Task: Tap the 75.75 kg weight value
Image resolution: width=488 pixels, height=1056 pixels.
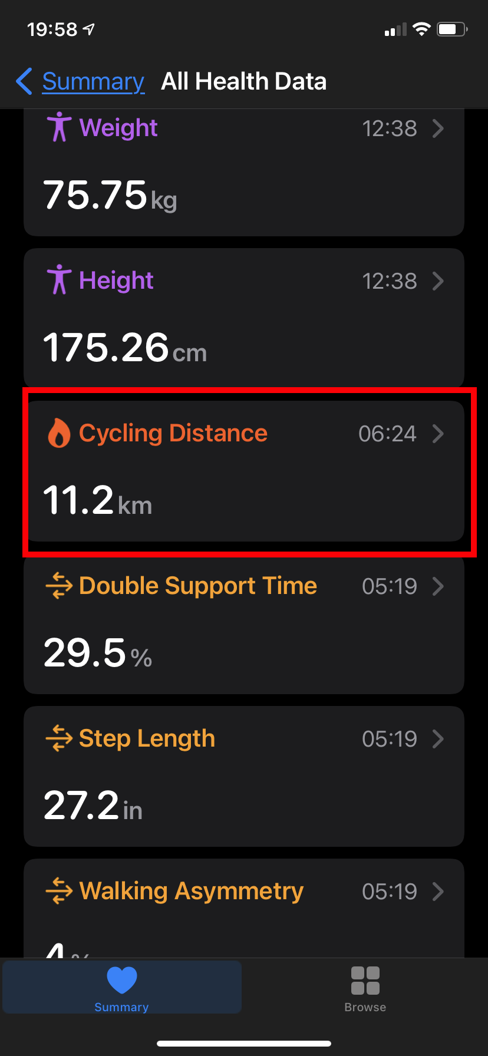Action: pyautogui.click(x=110, y=196)
